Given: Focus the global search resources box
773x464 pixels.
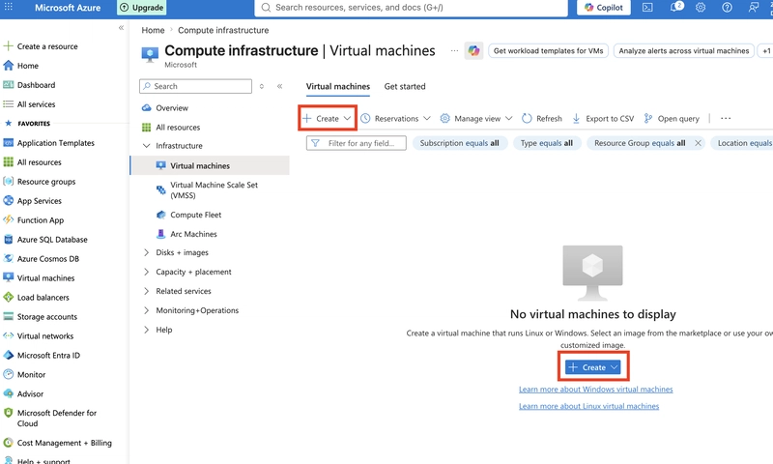Looking at the screenshot, I should pos(411,8).
